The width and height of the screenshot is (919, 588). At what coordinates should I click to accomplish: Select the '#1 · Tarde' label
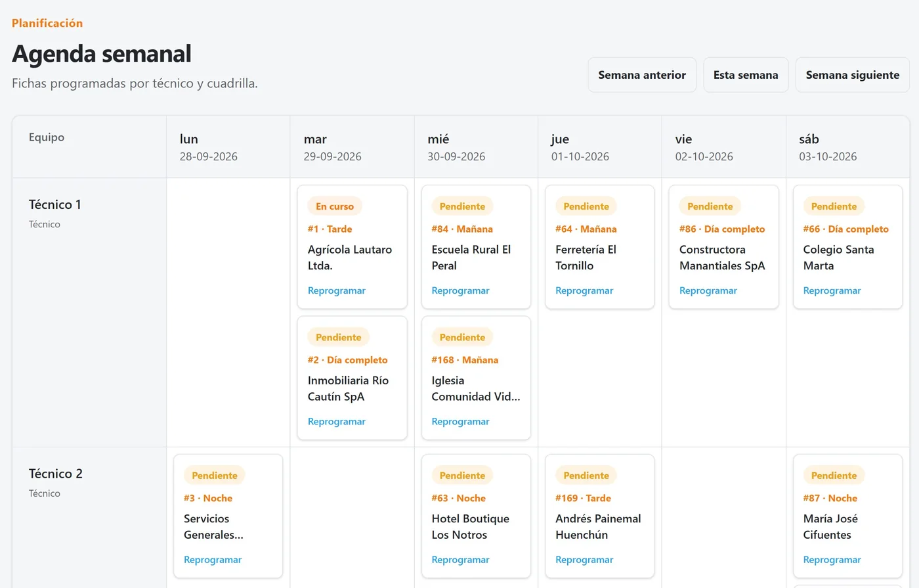pyautogui.click(x=330, y=229)
